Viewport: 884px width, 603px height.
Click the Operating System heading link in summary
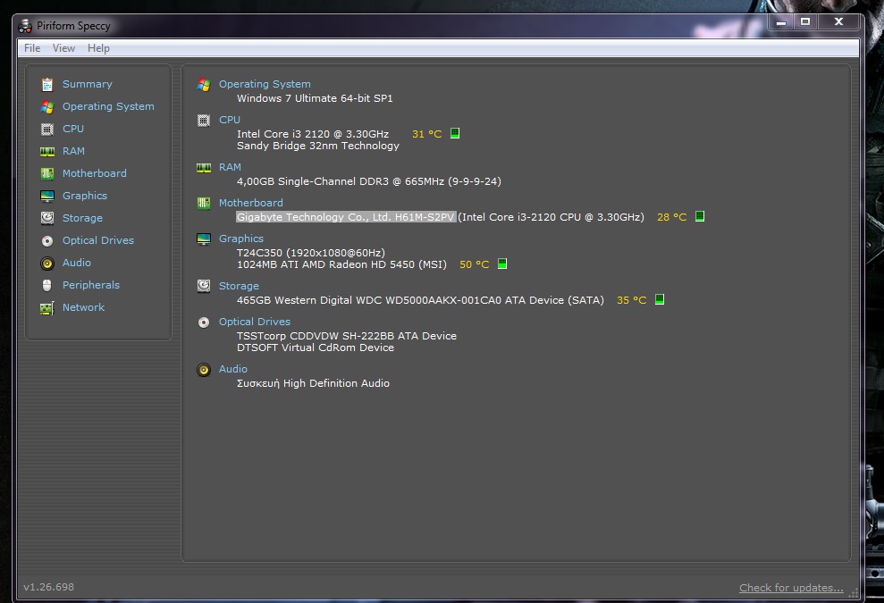(x=265, y=84)
